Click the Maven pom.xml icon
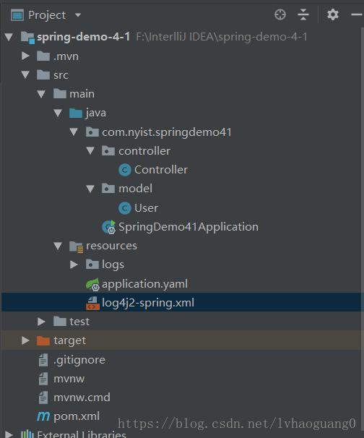The image size is (364, 438). [x=43, y=416]
